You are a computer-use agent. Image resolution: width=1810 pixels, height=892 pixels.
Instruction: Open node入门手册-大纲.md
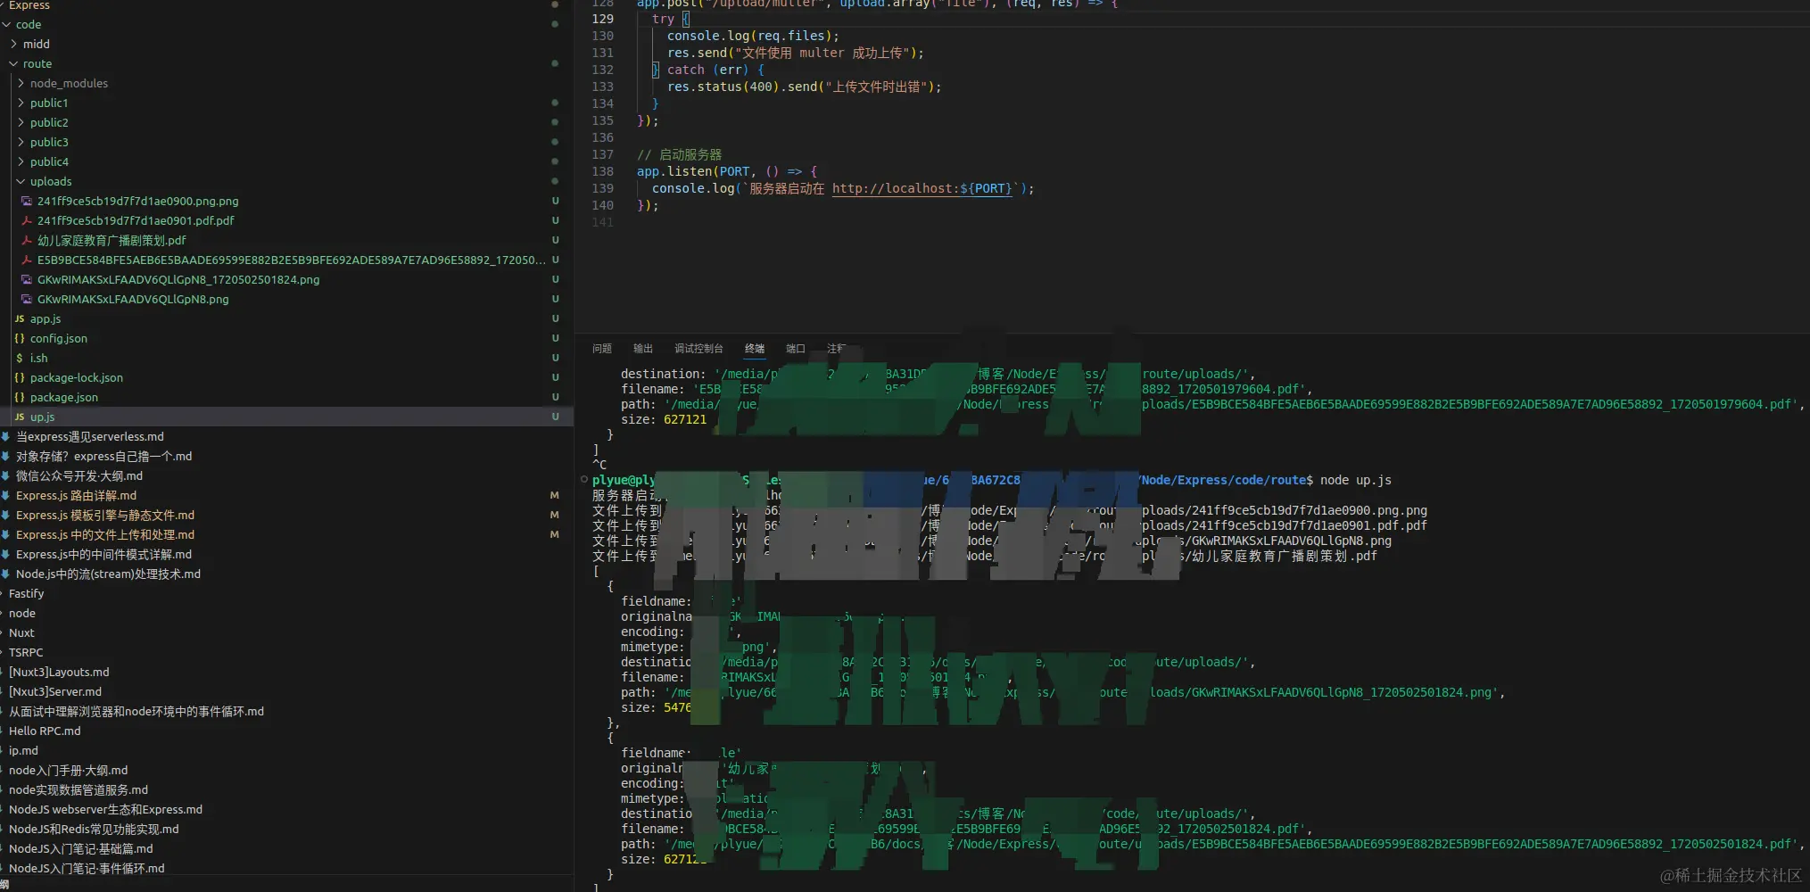pyautogui.click(x=68, y=771)
